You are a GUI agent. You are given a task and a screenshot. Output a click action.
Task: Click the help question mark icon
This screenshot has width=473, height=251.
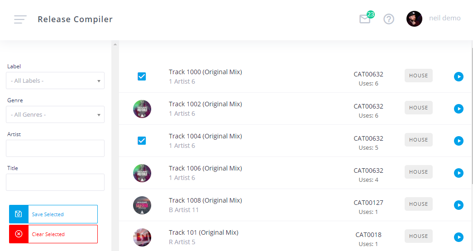pyautogui.click(x=388, y=19)
